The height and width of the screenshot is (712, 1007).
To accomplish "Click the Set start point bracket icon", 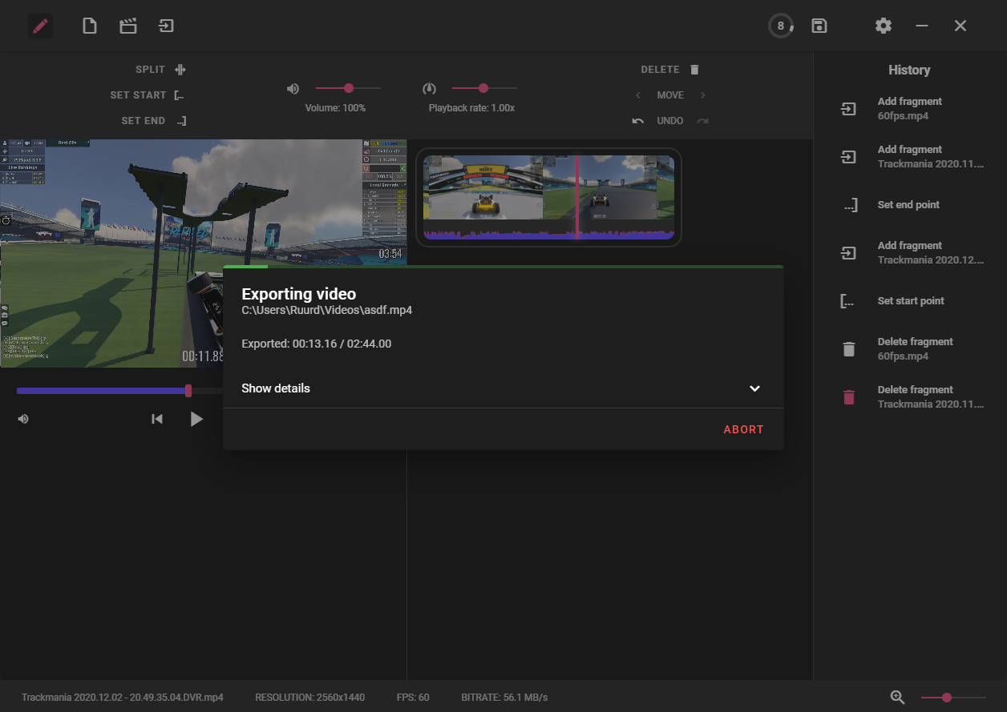I will 849,301.
